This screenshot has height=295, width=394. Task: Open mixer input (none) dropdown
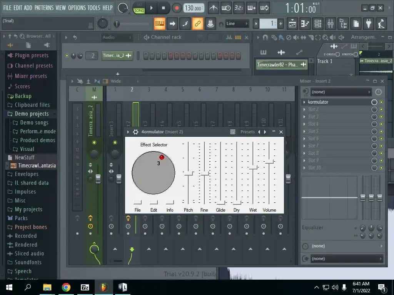(341, 92)
